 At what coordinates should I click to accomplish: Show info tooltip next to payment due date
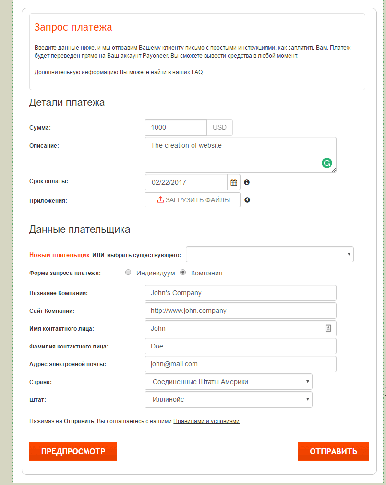(247, 182)
